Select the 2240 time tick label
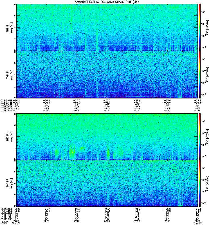 [x=77, y=221]
